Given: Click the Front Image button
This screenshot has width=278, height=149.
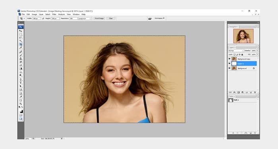Looking at the screenshot, I should [99, 18].
